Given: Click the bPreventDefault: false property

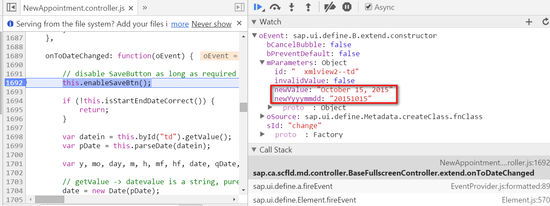Looking at the screenshot, I should pos(313,54).
